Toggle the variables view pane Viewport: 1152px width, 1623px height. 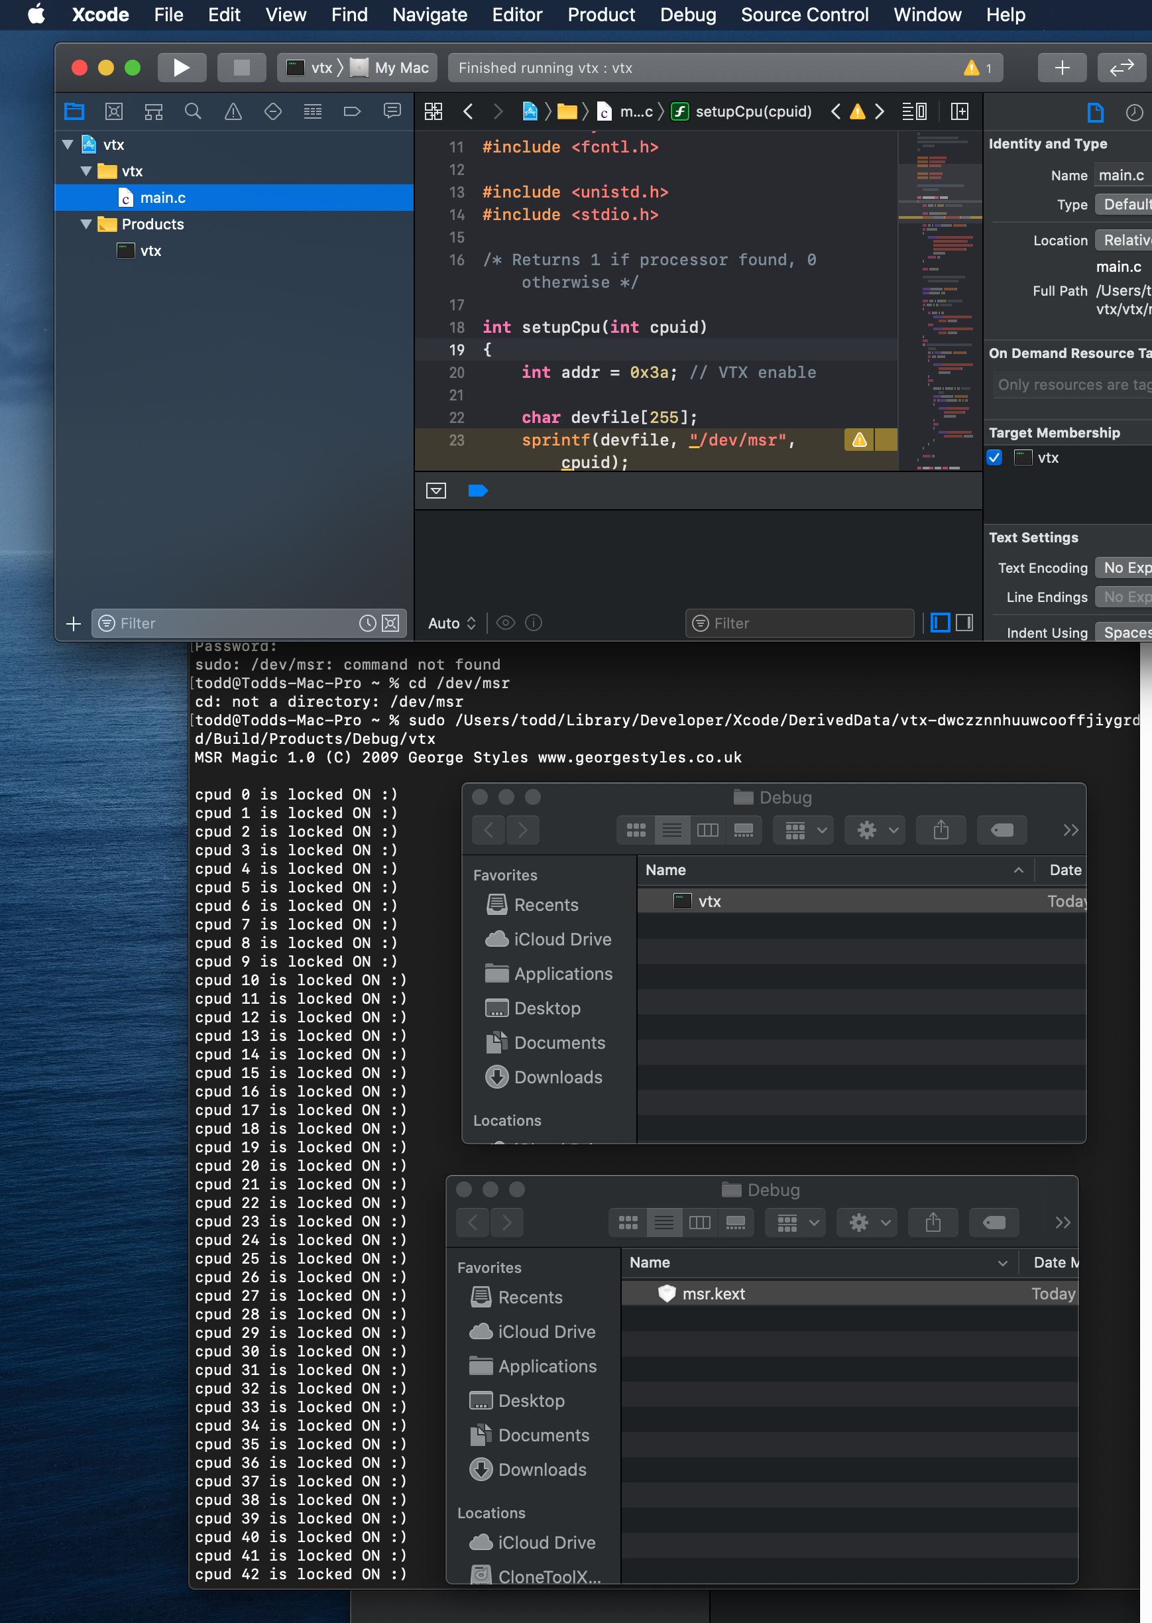tap(940, 623)
